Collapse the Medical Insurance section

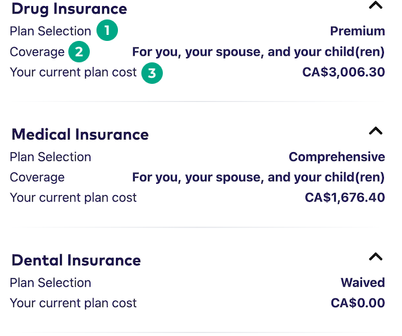click(x=376, y=131)
